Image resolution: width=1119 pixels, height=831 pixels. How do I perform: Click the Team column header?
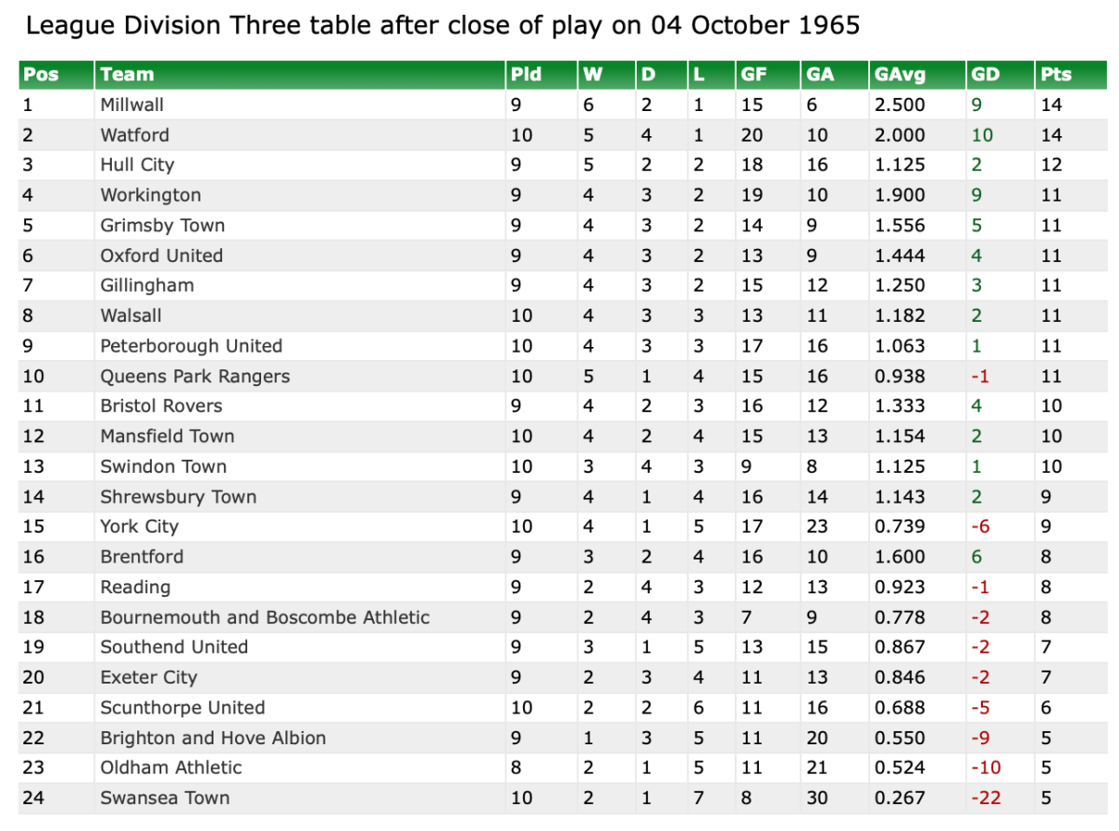127,75
